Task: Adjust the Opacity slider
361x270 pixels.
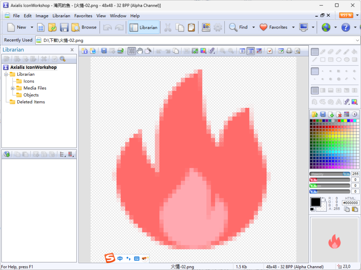Action: coord(330,174)
